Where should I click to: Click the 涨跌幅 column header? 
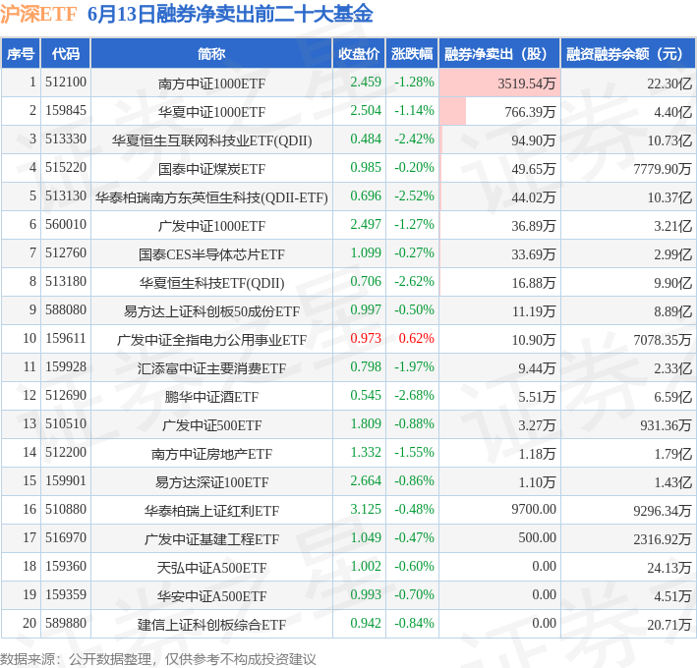(x=412, y=54)
